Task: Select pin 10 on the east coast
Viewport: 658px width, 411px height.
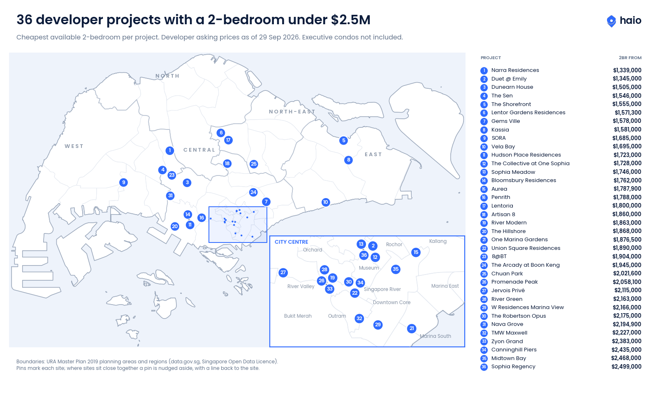Action: 326,202
